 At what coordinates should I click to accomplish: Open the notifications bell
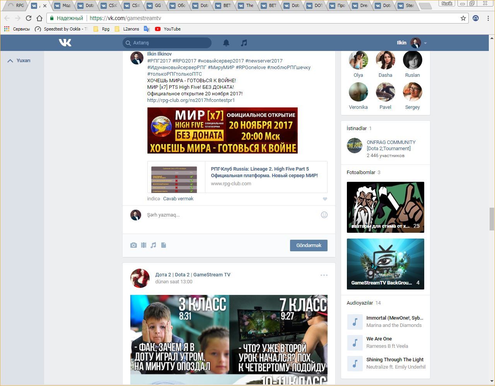226,43
